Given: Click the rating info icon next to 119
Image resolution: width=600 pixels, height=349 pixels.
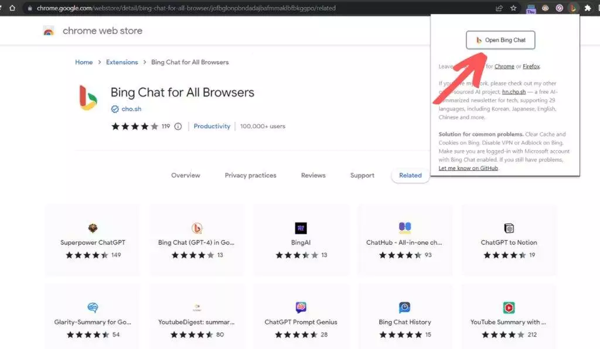Looking at the screenshot, I should pos(178,126).
